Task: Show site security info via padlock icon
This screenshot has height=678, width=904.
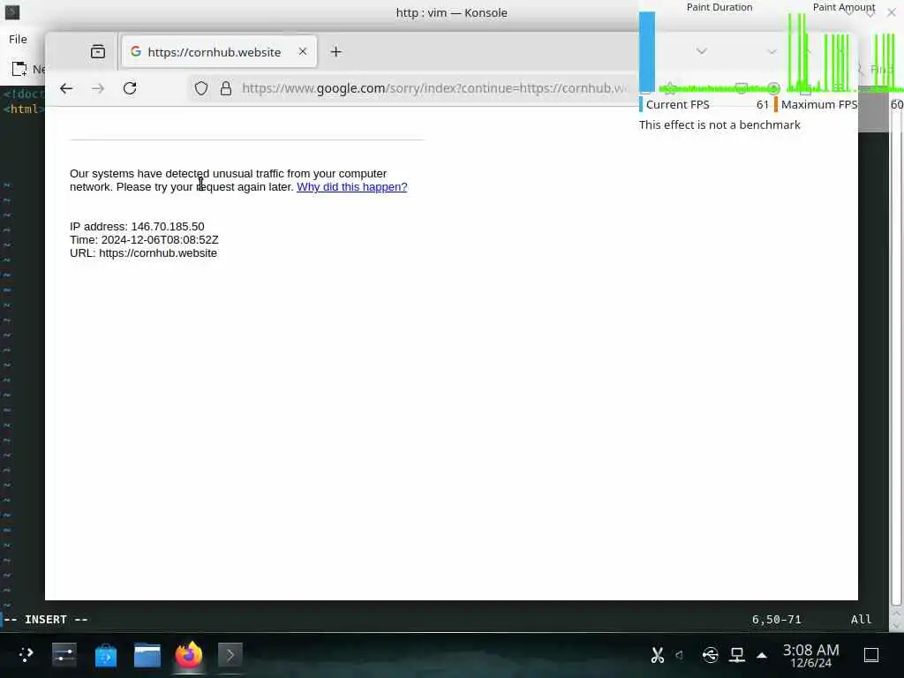Action: (x=226, y=88)
